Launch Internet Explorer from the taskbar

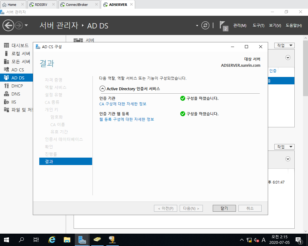click(x=52, y=240)
